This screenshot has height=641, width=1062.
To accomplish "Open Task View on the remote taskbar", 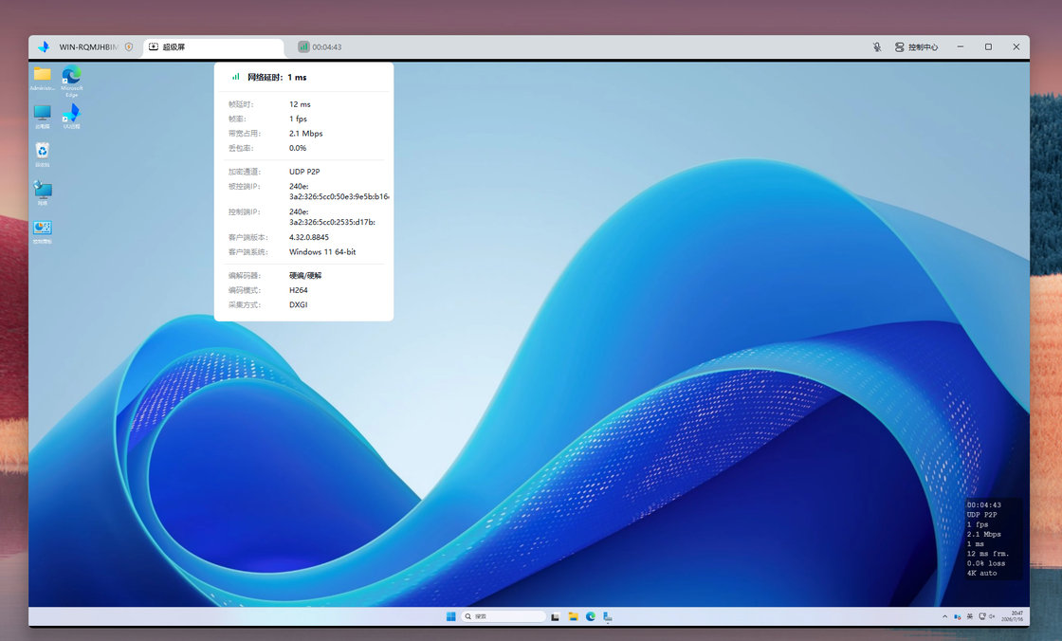I will coord(556,616).
